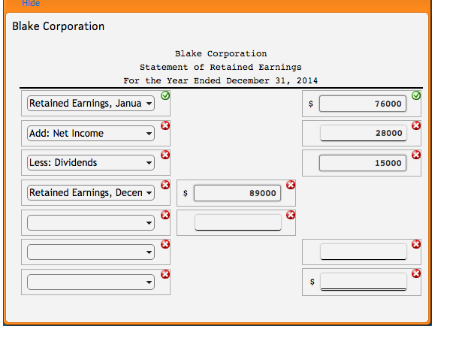The height and width of the screenshot is (338, 474).
Task: Open the Retained Earnings, December dropdown
Action: [x=90, y=193]
